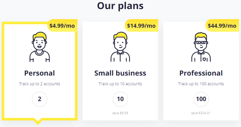241x127 pixels.
Task: Click the 'save $204.51' label
Action: tap(201, 113)
